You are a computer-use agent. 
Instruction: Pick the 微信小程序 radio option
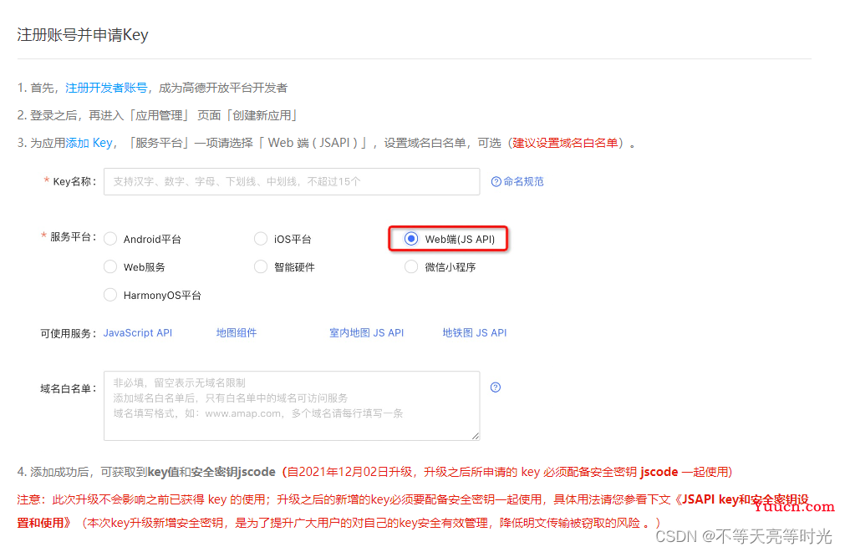[x=411, y=267]
